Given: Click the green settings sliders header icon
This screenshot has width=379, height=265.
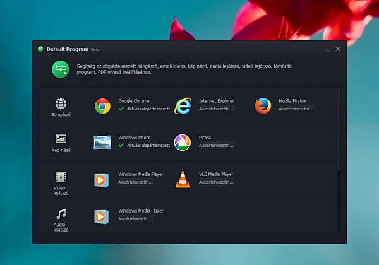Looking at the screenshot, I should pyautogui.click(x=60, y=69).
